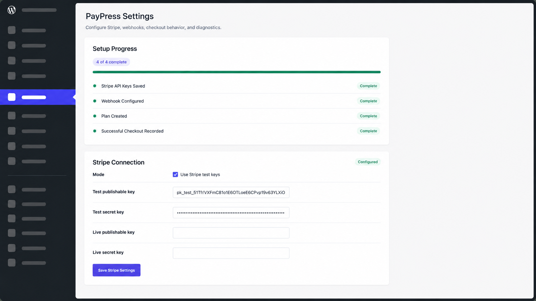Toggle the Use Stripe test keys checkbox
The image size is (536, 301).
[x=175, y=175]
